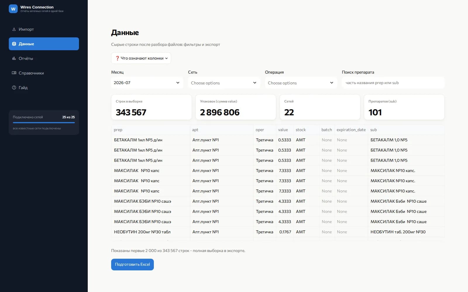This screenshot has height=292, width=468.
Task: Click the Сеть dropdown chevron arrow
Action: (255, 83)
